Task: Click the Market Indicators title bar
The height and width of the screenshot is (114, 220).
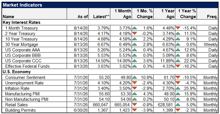Action: pos(110,5)
